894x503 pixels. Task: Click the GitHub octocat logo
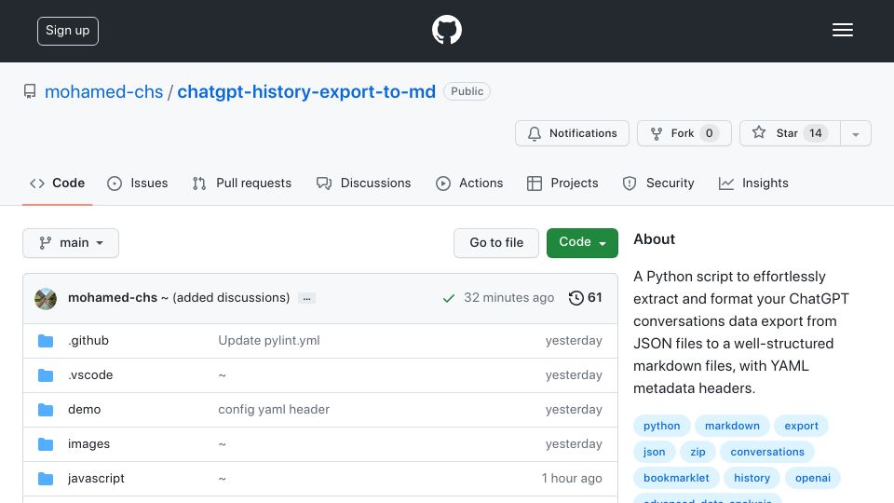(446, 30)
